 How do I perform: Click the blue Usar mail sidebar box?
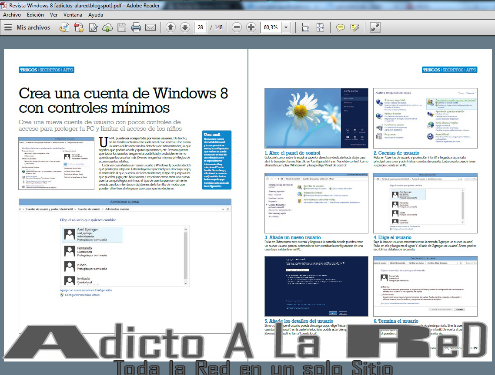point(217,160)
